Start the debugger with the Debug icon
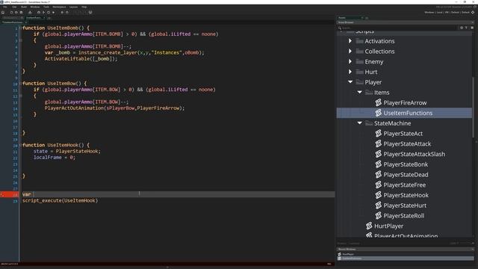 pos(39,13)
